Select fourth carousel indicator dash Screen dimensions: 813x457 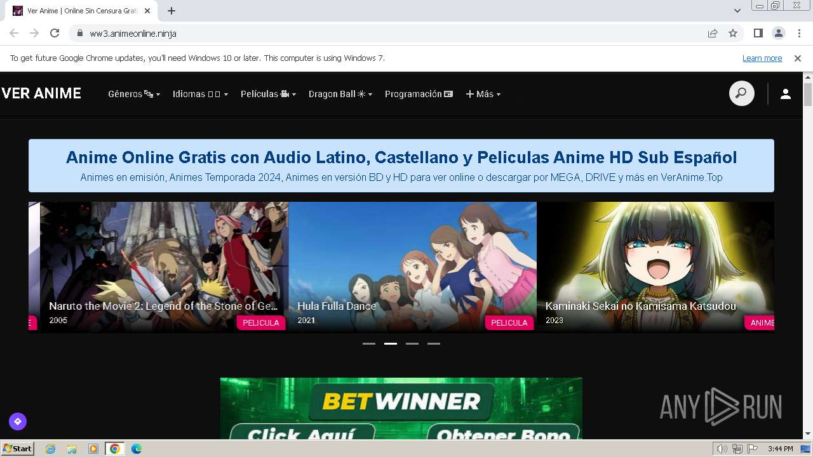click(434, 343)
